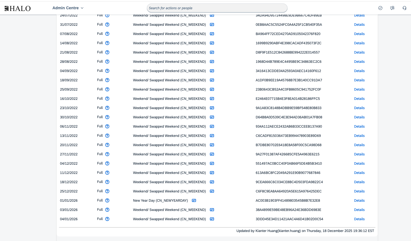Viewport: 411px width, 241px height.
Task: Click Details link for 16/10/2022 row
Action: coord(359,99)
